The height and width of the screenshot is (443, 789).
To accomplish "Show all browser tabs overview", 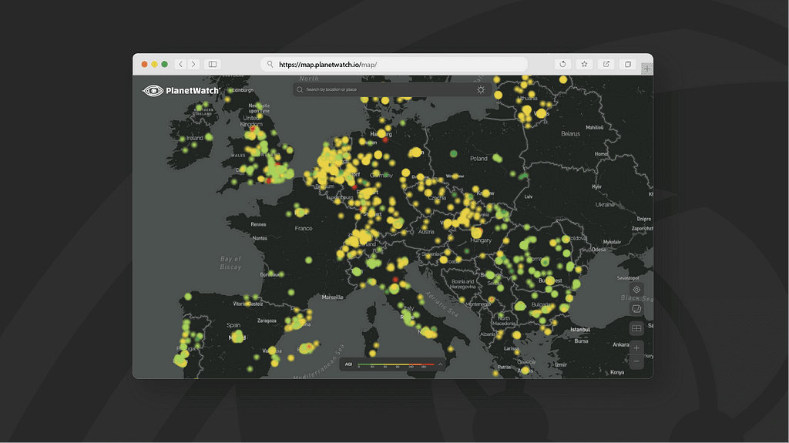I will coord(628,65).
